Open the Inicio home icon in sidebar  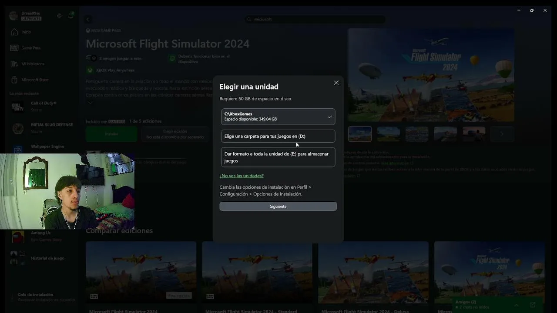[14, 32]
